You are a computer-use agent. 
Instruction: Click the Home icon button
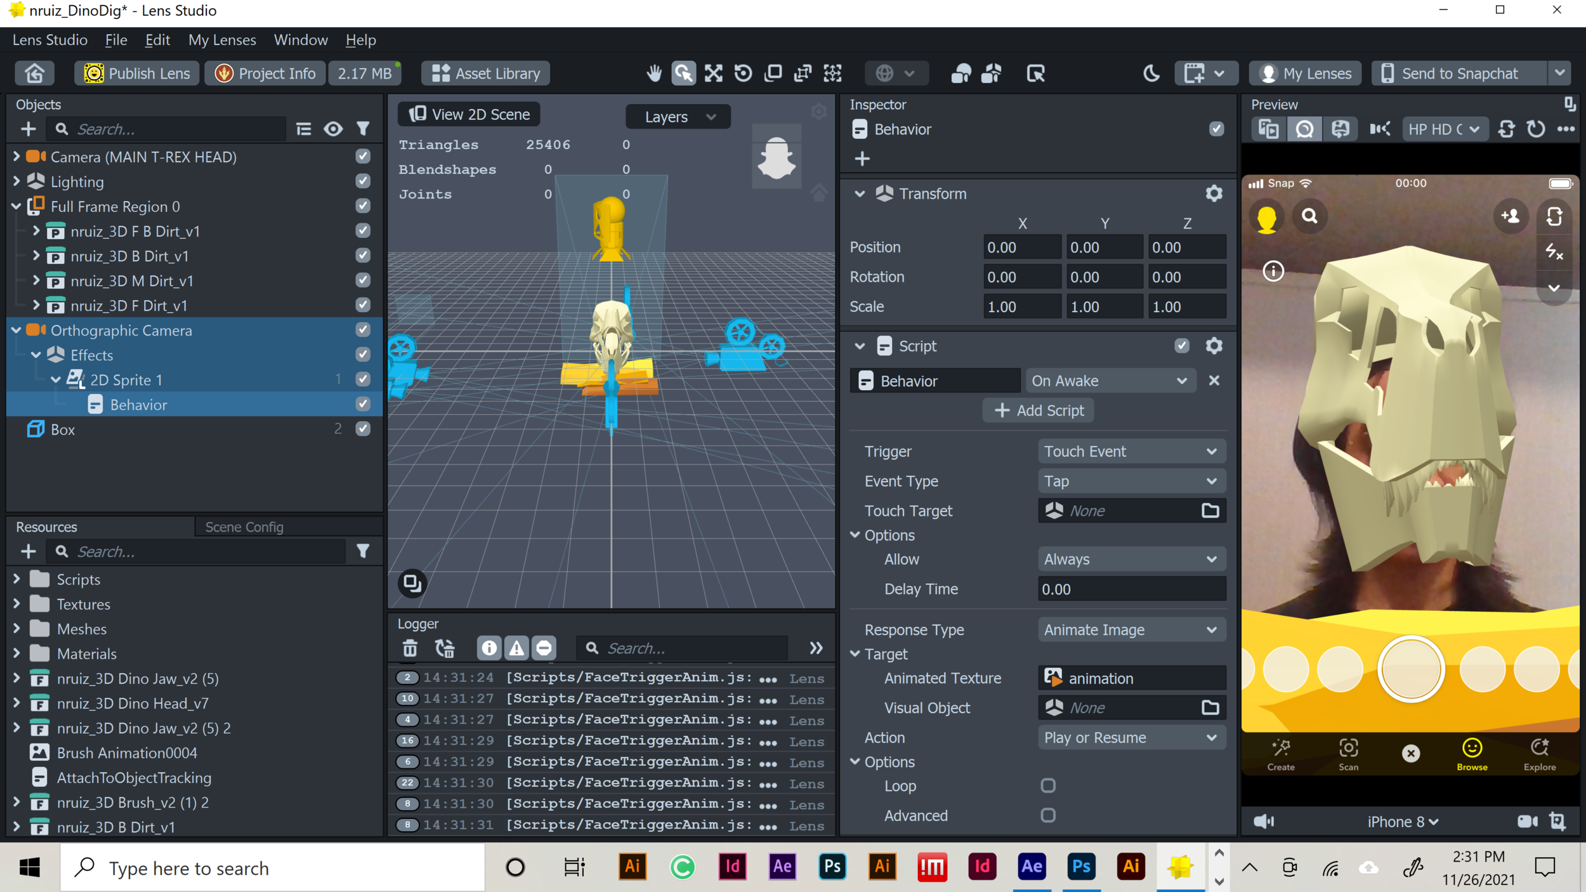click(x=34, y=74)
